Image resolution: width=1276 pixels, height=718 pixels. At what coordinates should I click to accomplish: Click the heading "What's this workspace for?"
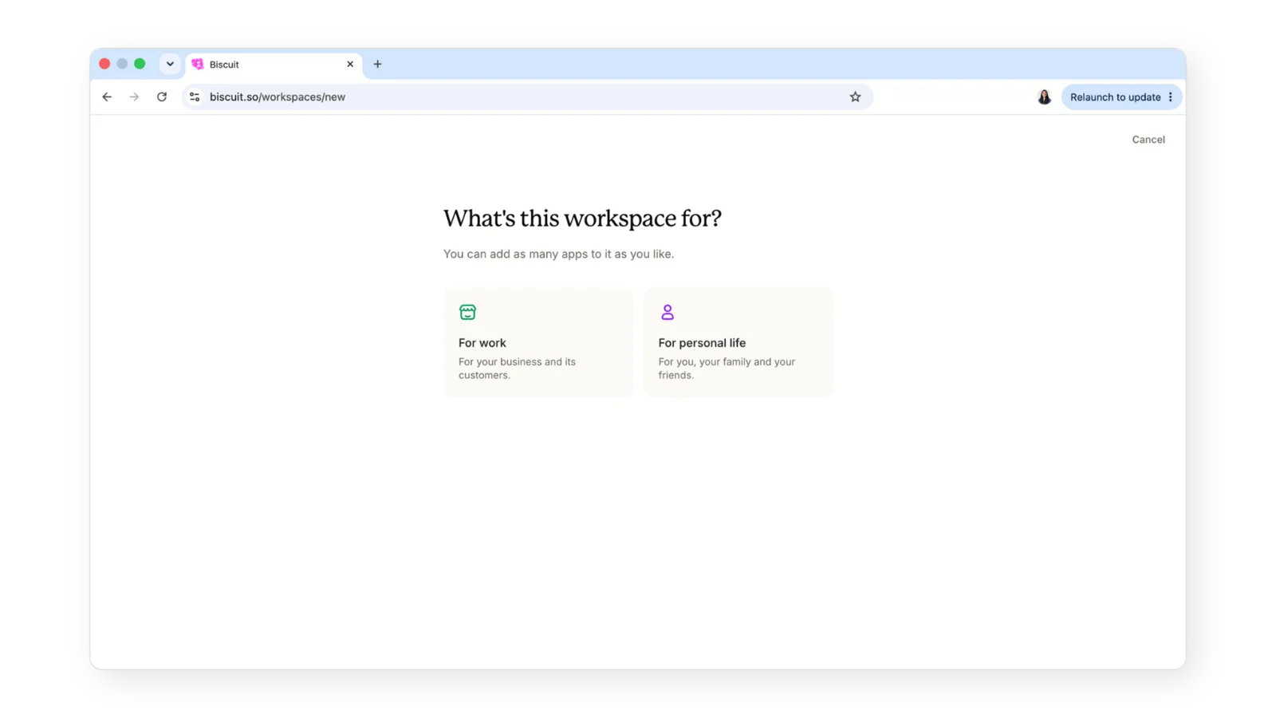(x=582, y=218)
